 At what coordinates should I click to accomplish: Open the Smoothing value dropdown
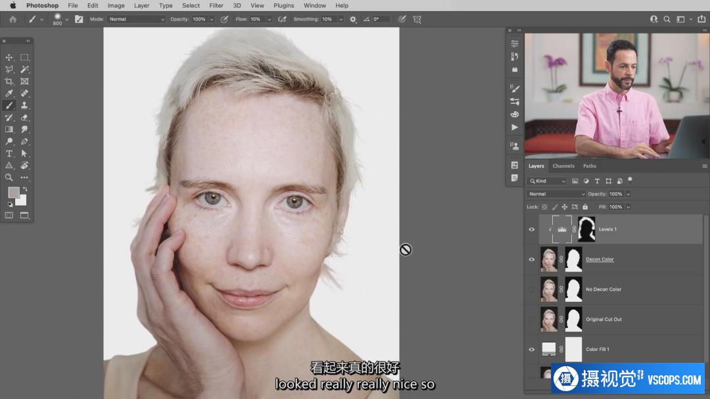pos(341,20)
